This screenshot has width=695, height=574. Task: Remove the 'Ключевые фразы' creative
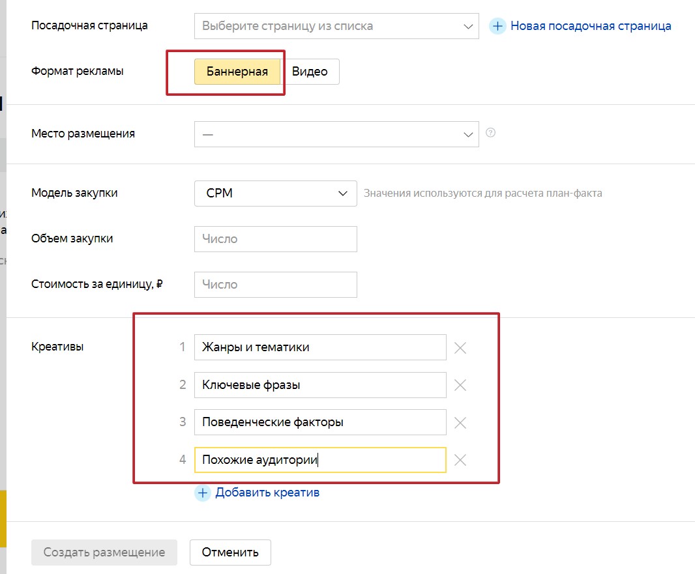(460, 385)
